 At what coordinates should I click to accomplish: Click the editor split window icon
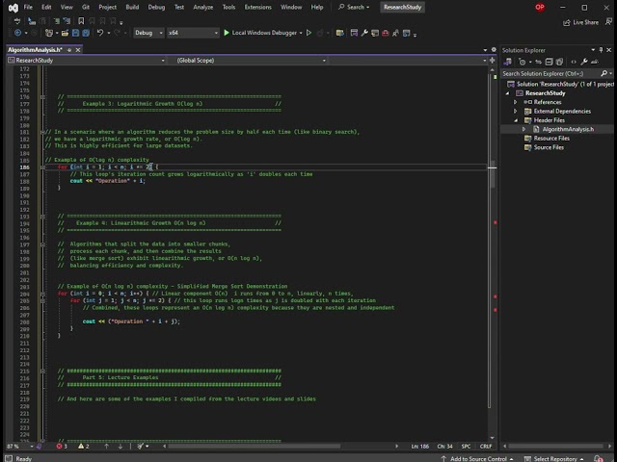coord(492,60)
